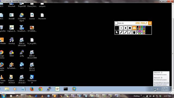Viewport: 174px width, 98px height.
Task: Expand the local Desktop toolbar chevron
Action: (x=141, y=95)
